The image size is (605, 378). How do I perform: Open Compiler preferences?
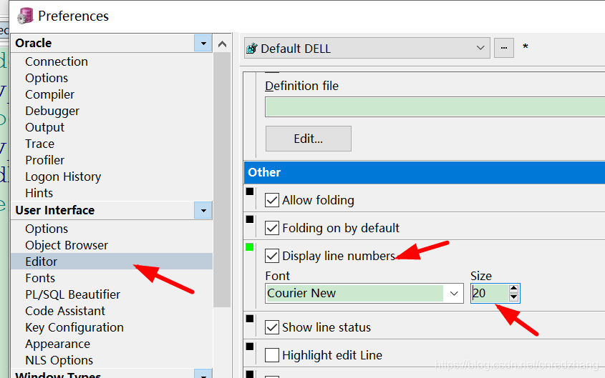pyautogui.click(x=50, y=95)
